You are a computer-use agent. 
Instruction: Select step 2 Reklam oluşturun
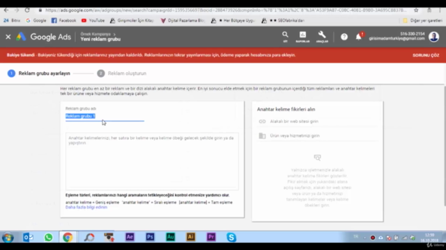click(122, 74)
